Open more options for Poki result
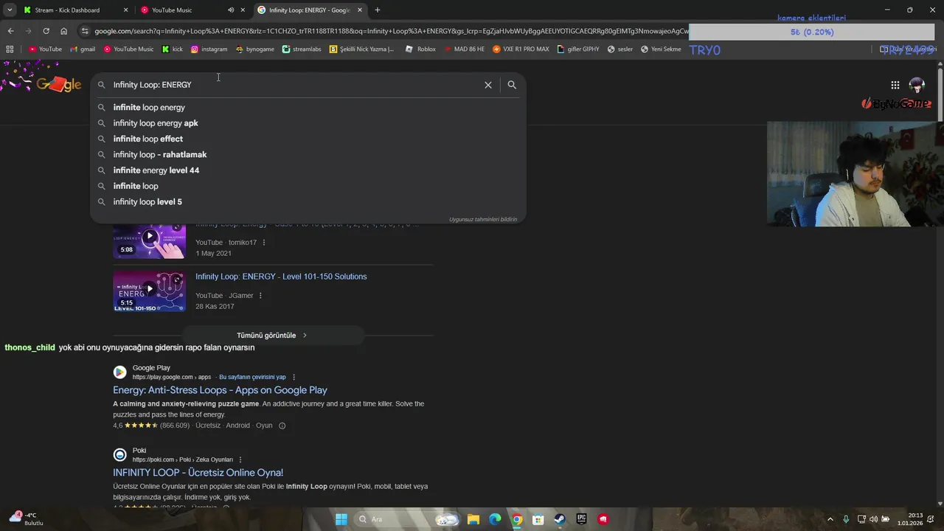This screenshot has width=944, height=531. (240, 459)
